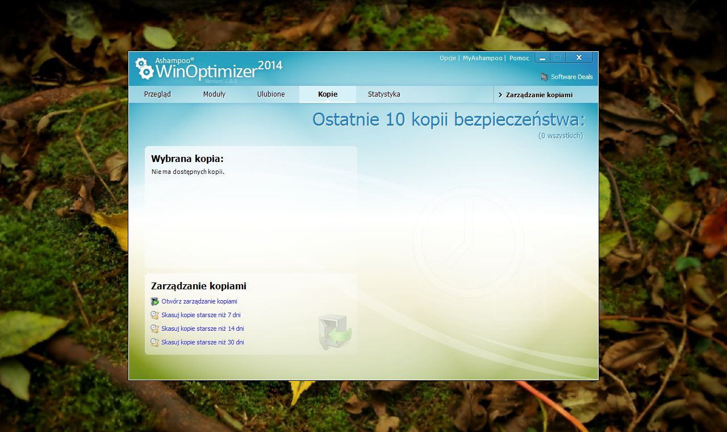Click the 'Nie ma dostępnych kopii.' message
The width and height of the screenshot is (727, 432).
tap(188, 172)
